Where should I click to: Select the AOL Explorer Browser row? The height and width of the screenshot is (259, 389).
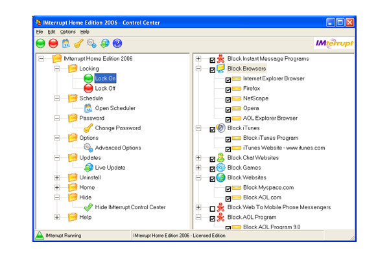point(270,118)
